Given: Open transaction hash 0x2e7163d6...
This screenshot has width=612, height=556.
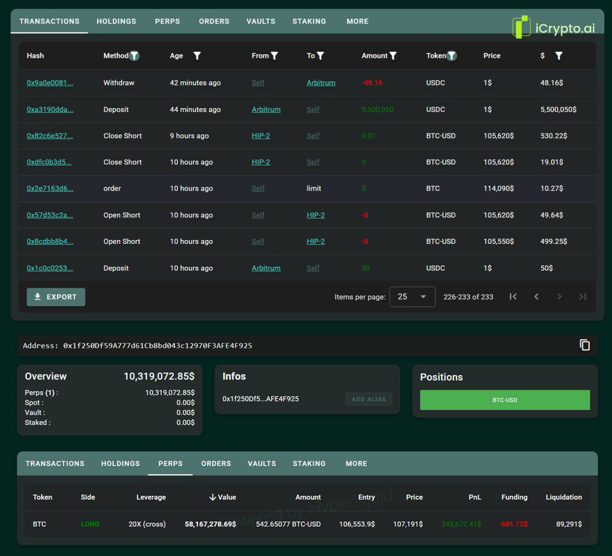Looking at the screenshot, I should [50, 189].
